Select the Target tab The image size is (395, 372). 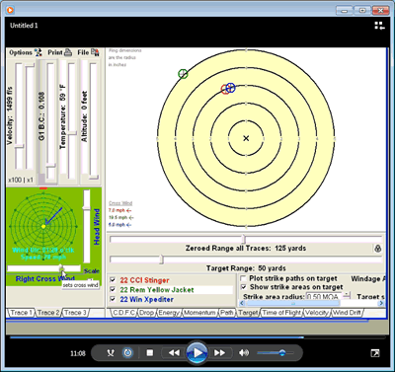248,313
